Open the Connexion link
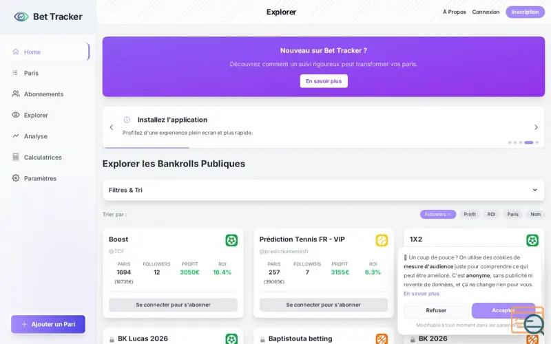 tap(486, 12)
